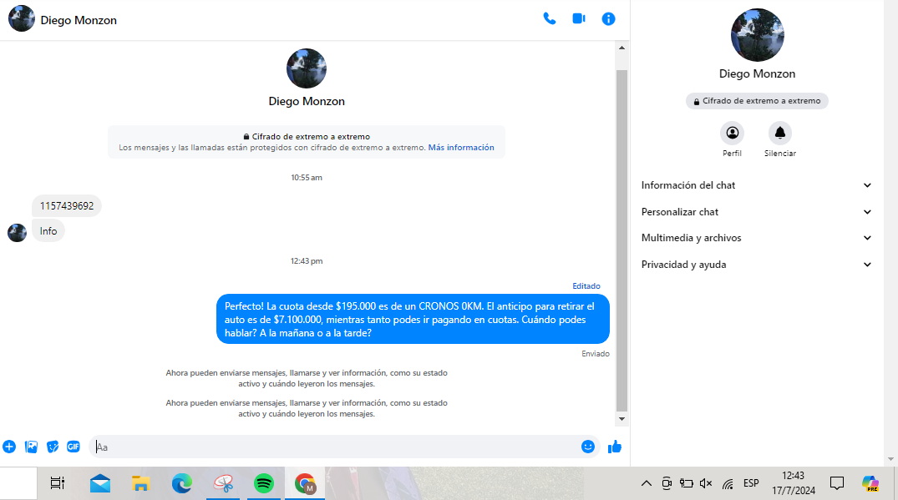The height and width of the screenshot is (500, 898).
Task: Click the 10:55 am timestamp
Action: [x=307, y=178]
